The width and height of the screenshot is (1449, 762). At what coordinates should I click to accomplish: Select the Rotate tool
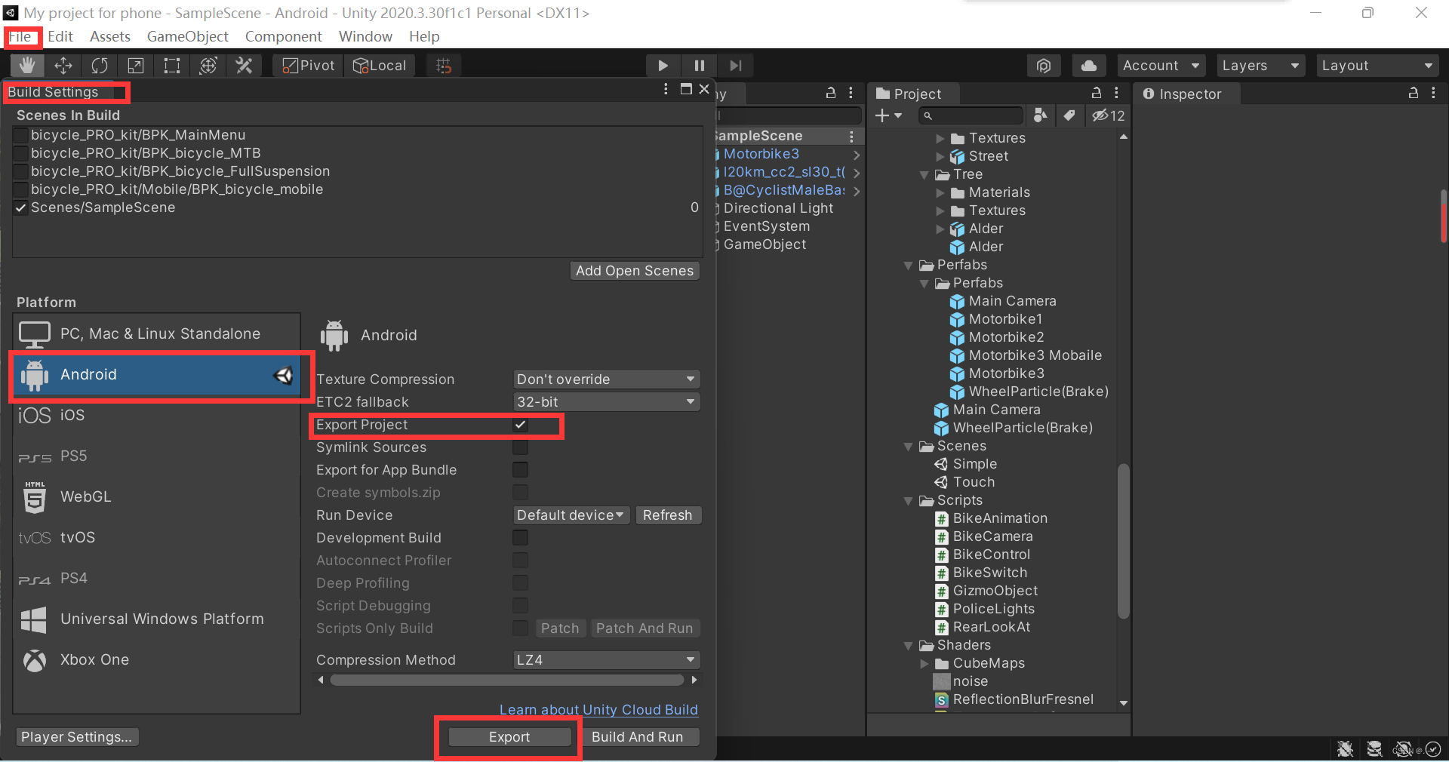tap(99, 66)
